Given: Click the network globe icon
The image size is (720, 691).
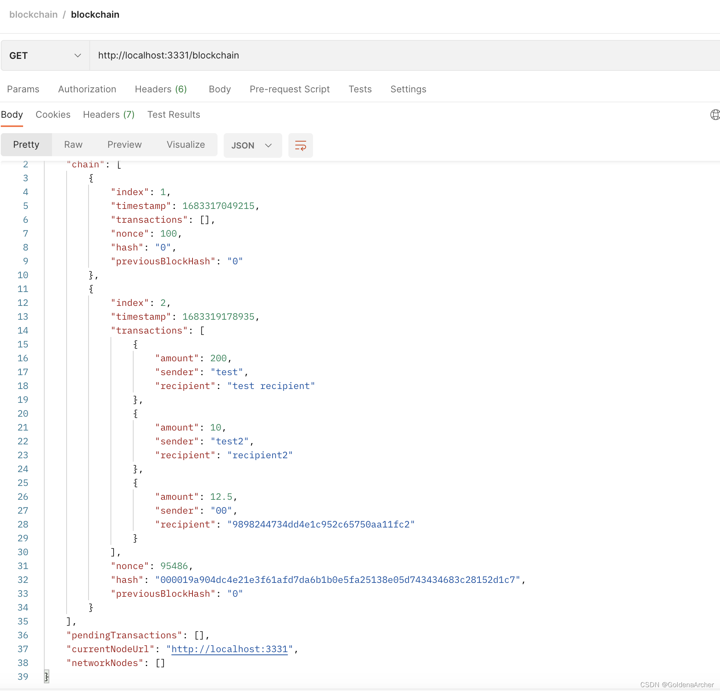Looking at the screenshot, I should point(715,115).
